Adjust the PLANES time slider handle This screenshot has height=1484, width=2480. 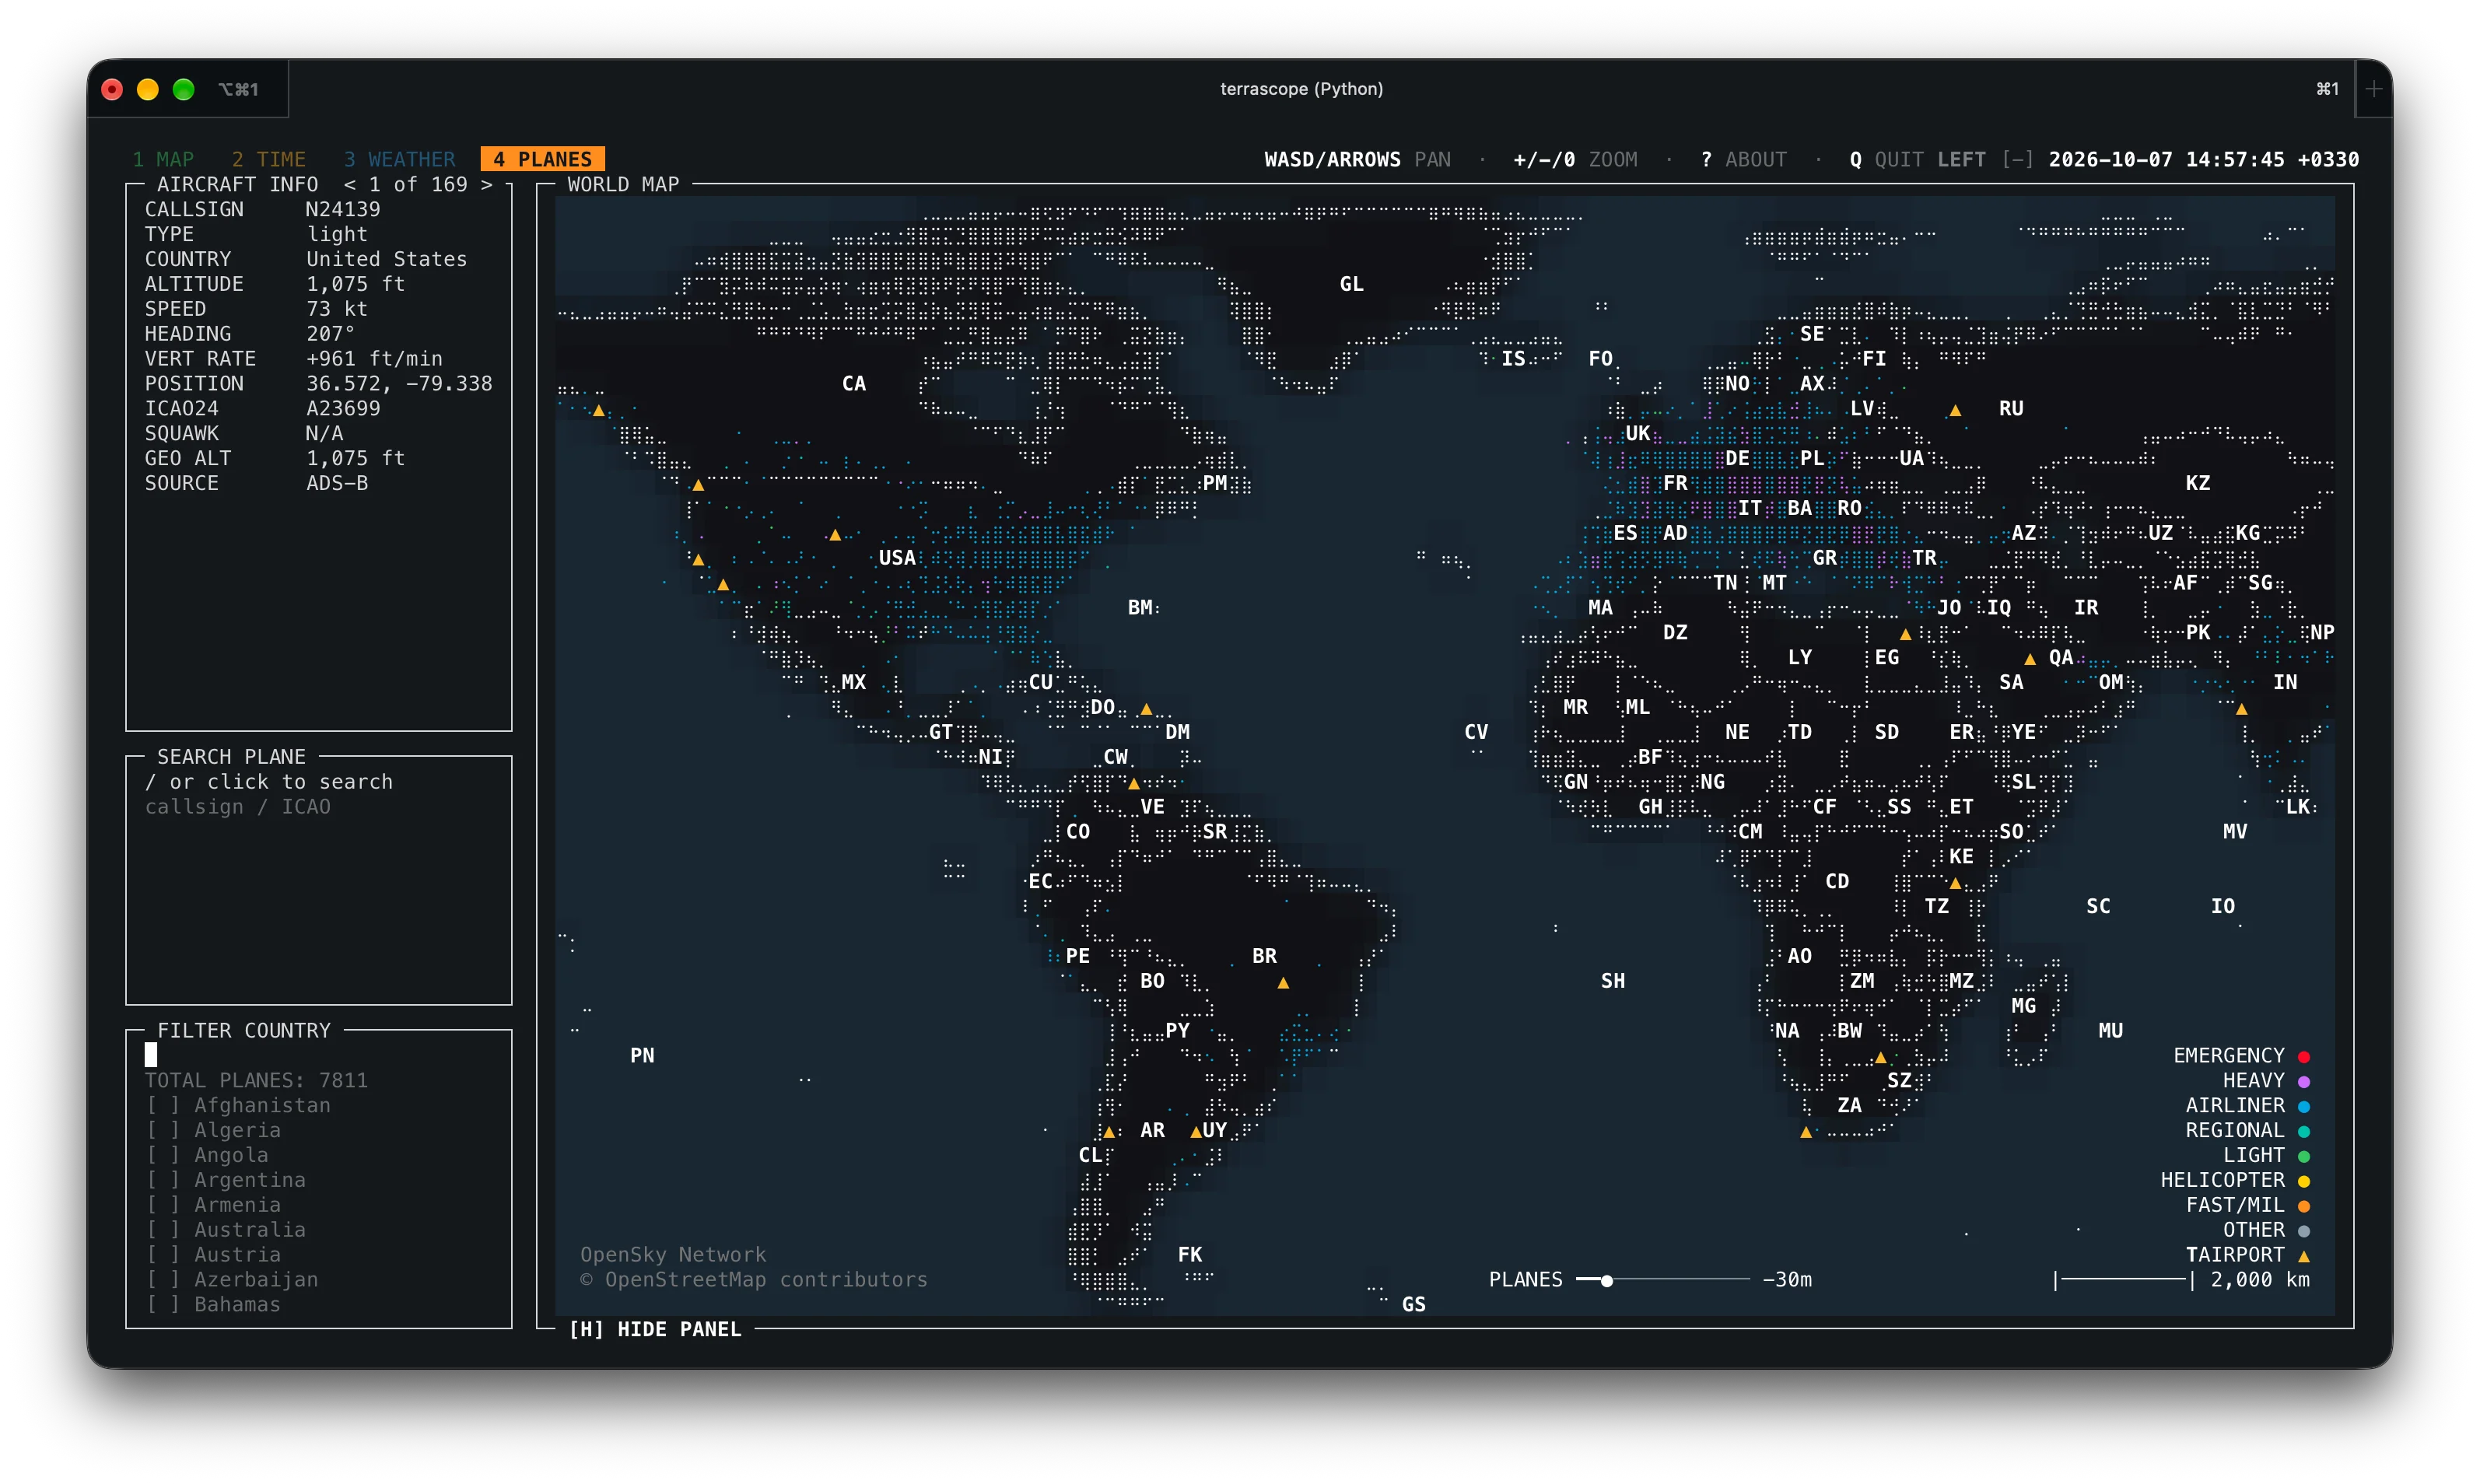(1607, 1280)
